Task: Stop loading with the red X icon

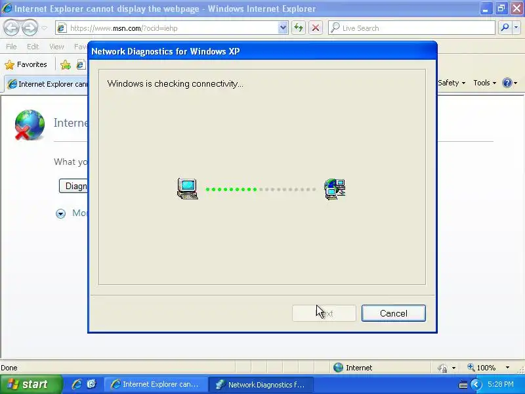Action: point(316,28)
